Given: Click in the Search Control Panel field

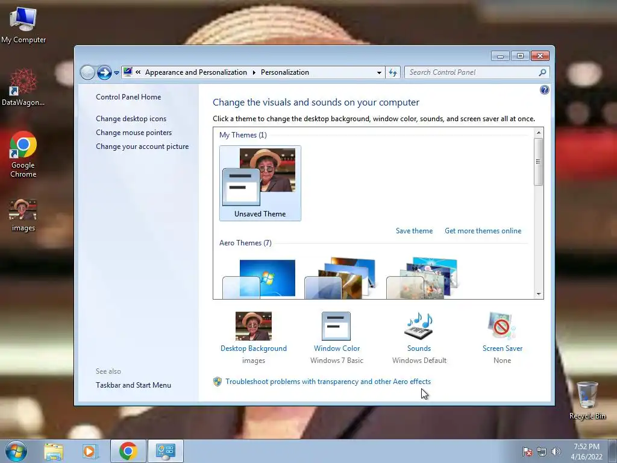Looking at the screenshot, I should (x=471, y=72).
